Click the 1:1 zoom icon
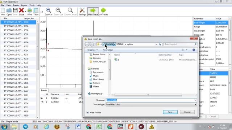The width and height of the screenshot is (232, 130). pyautogui.click(x=42, y=12)
